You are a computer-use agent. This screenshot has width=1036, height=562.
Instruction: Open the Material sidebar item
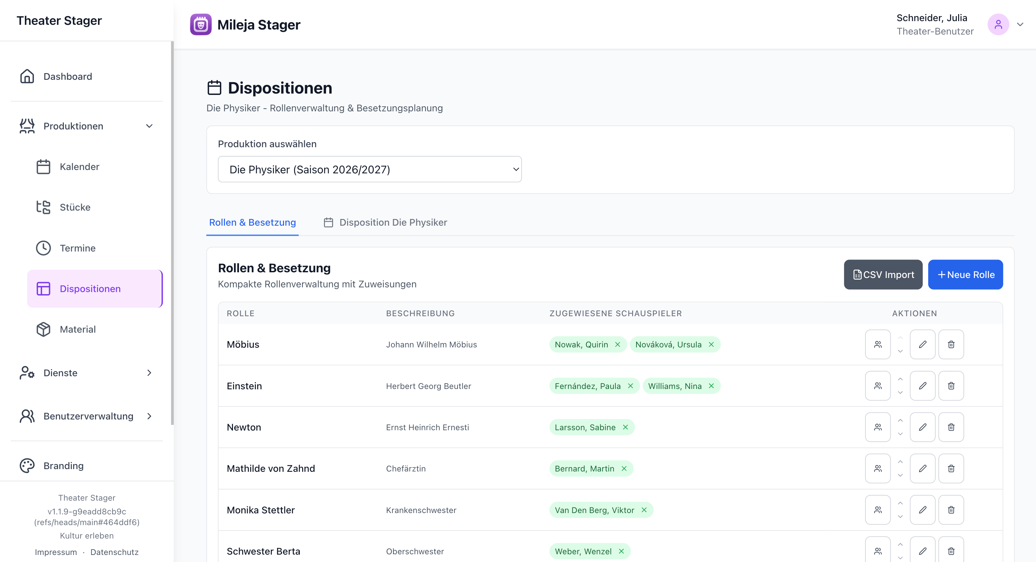(x=78, y=329)
